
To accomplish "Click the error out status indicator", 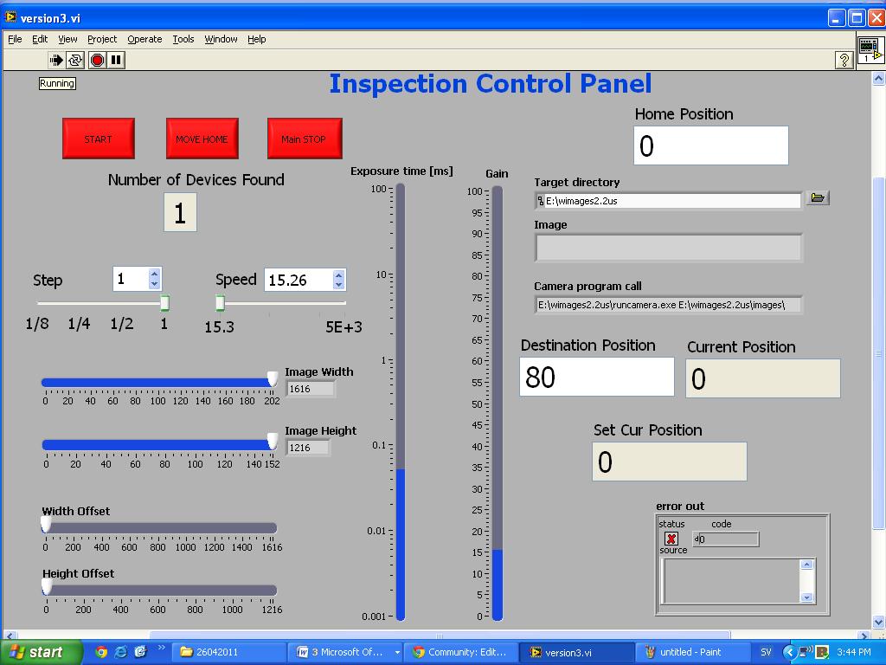I will click(x=671, y=539).
